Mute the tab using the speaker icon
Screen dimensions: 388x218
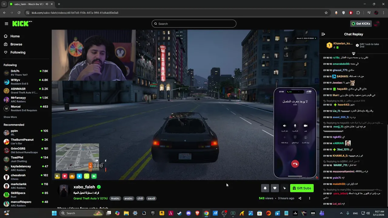[x=47, y=4]
